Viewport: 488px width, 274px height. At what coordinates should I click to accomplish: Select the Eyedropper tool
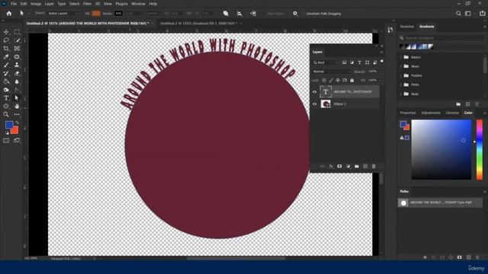click(6, 57)
